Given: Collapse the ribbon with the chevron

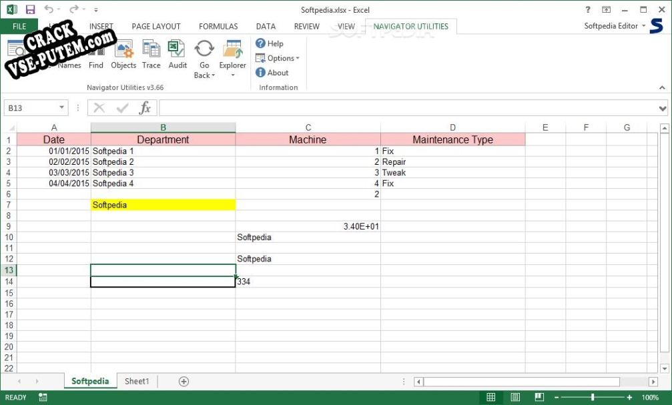Looking at the screenshot, I should pos(662,87).
